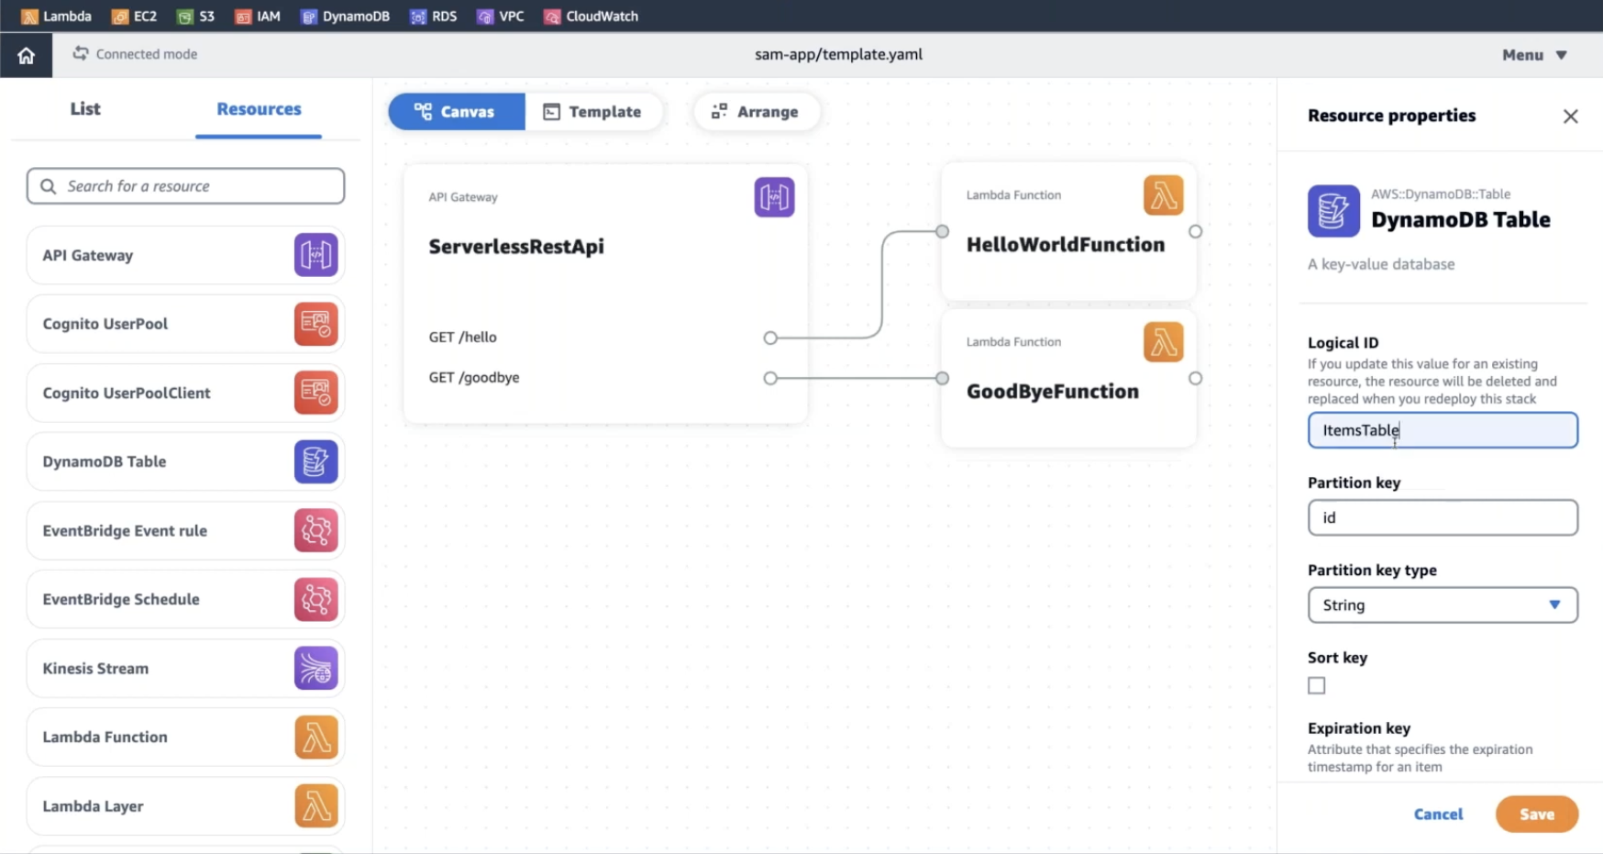Click the DynamoDB Table icon in the resource list
Image resolution: width=1603 pixels, height=854 pixels.
coord(315,461)
